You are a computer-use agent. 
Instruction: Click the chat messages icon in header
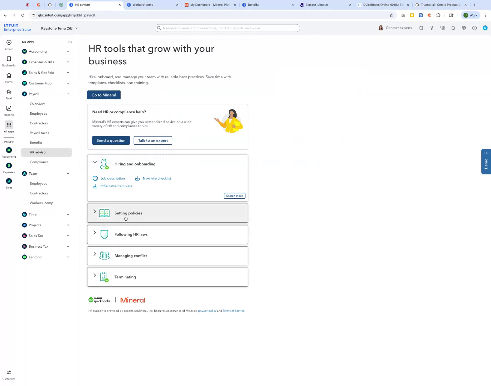[x=443, y=28]
